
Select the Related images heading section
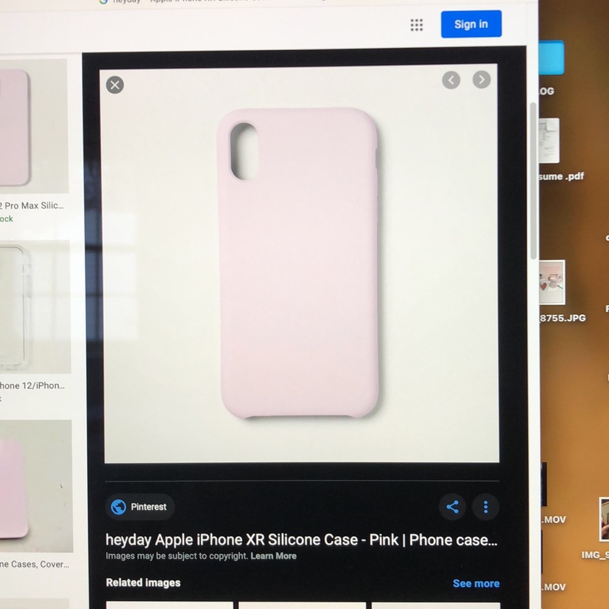143,583
